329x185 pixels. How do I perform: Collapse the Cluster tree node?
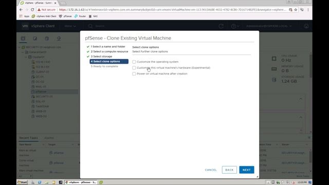pyautogui.click(x=26, y=57)
